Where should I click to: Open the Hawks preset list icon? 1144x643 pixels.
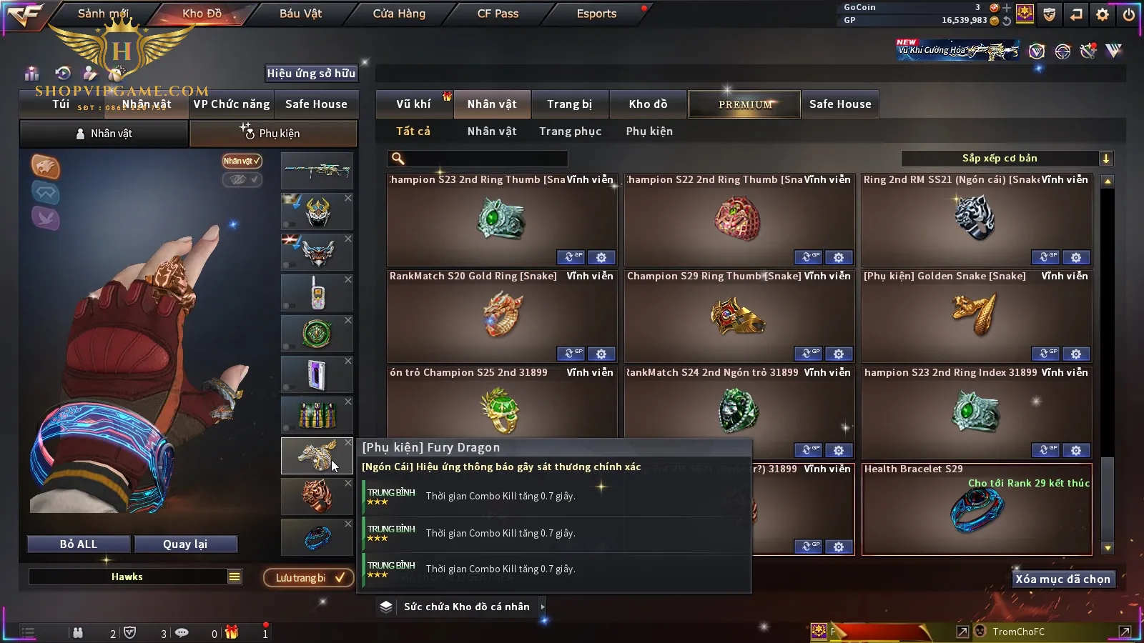click(235, 577)
